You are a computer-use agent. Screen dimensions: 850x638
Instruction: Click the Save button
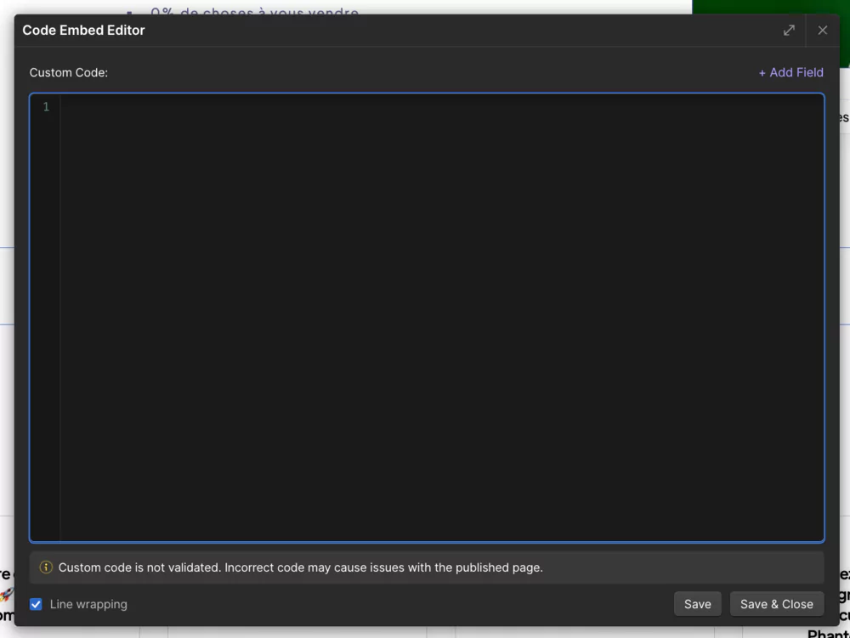pyautogui.click(x=697, y=604)
